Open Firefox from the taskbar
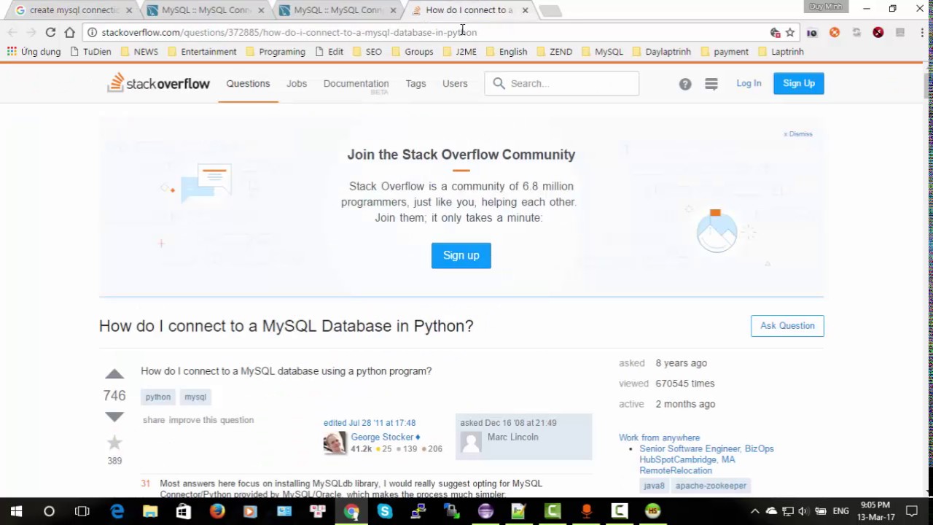Viewport: 933px width, 525px height. point(217,511)
